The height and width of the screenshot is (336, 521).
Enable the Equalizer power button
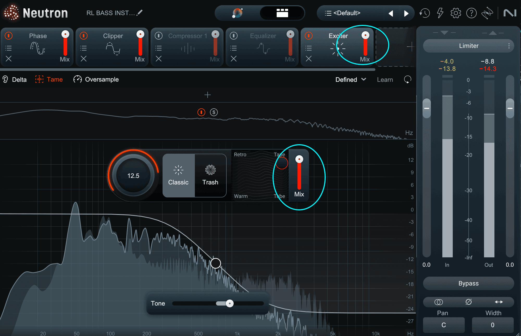point(234,36)
